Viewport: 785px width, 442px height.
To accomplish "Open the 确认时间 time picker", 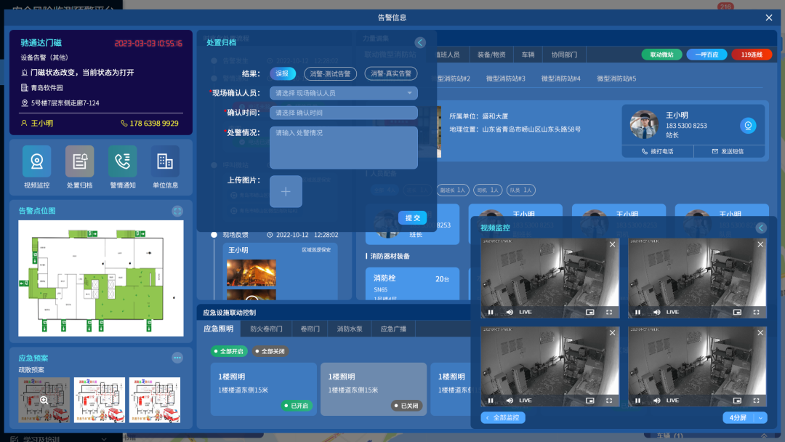I will pyautogui.click(x=343, y=113).
